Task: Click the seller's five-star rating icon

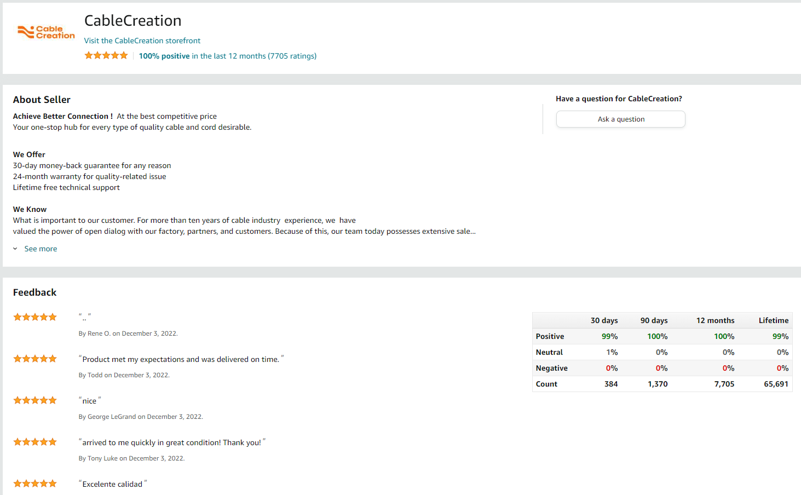Action: click(106, 55)
